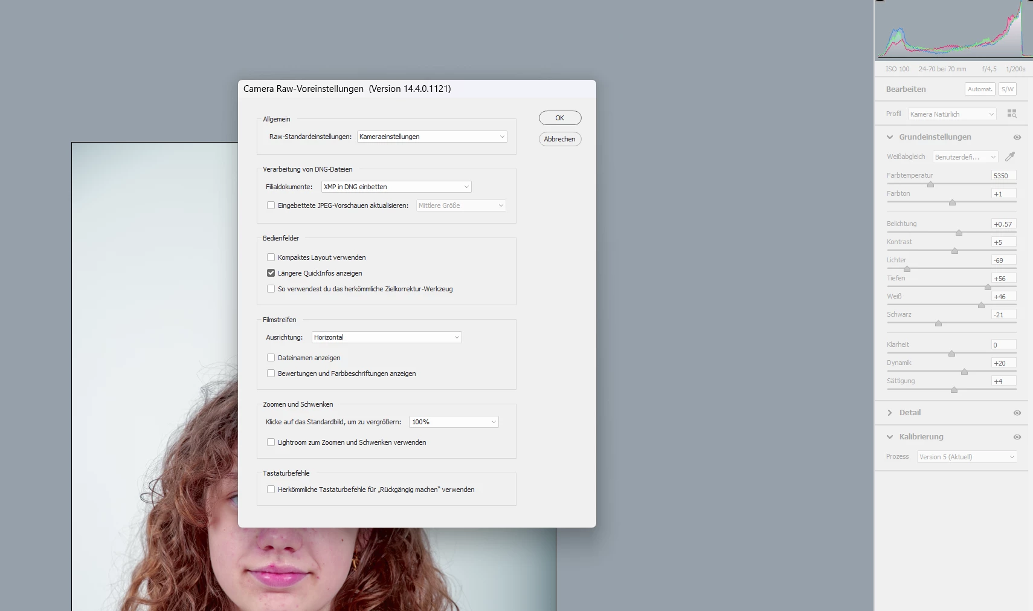Click the Farbtemperatur value field 5350

point(1004,176)
